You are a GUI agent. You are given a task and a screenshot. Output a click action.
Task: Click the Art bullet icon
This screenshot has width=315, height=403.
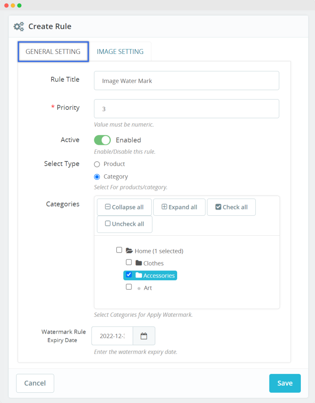(x=139, y=288)
